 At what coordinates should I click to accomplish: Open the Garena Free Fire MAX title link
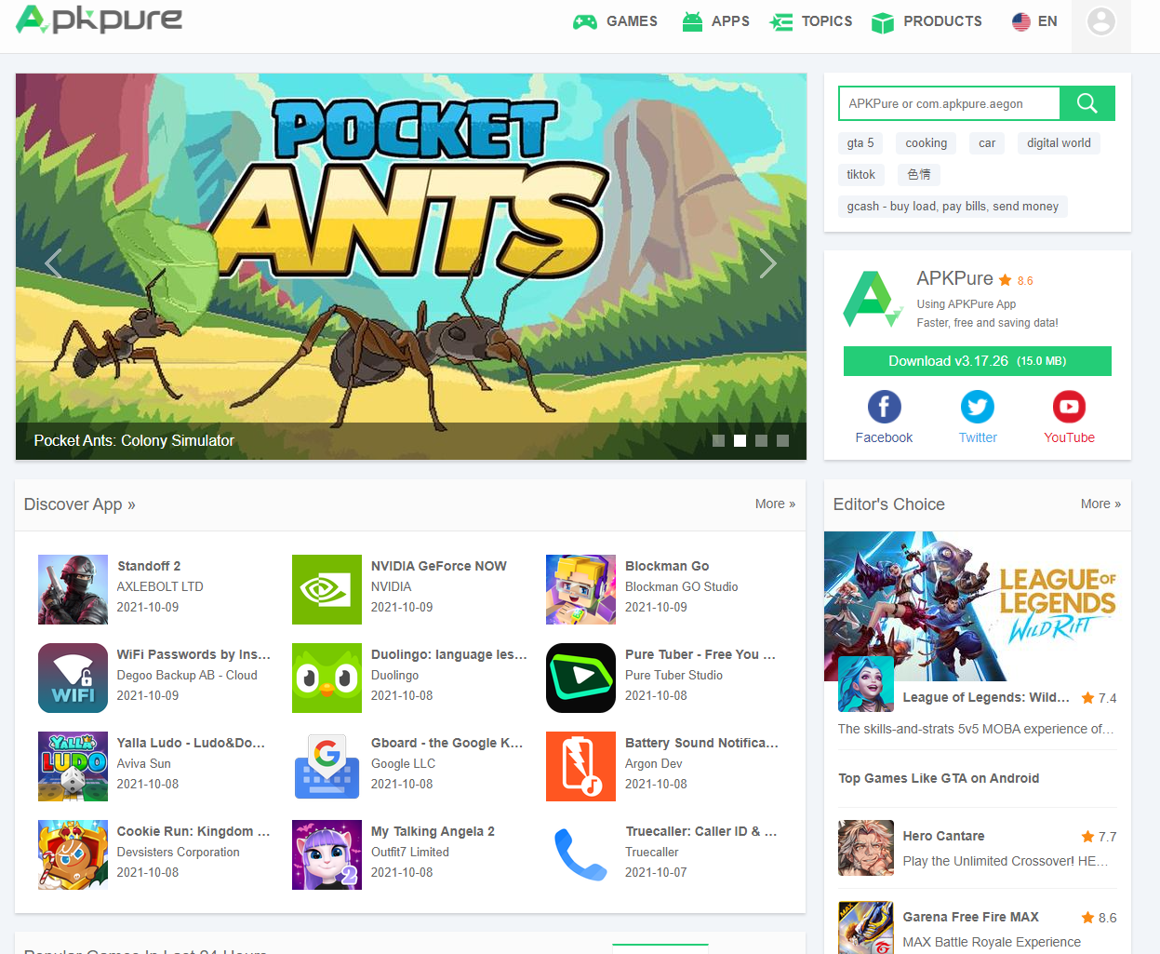pyautogui.click(x=970, y=917)
